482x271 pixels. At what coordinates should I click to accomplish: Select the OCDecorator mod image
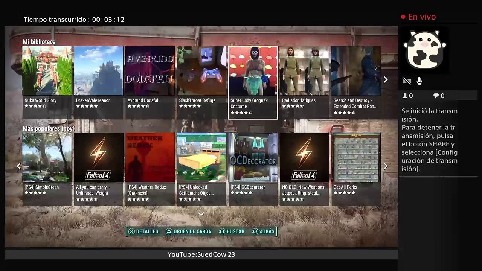[253, 157]
